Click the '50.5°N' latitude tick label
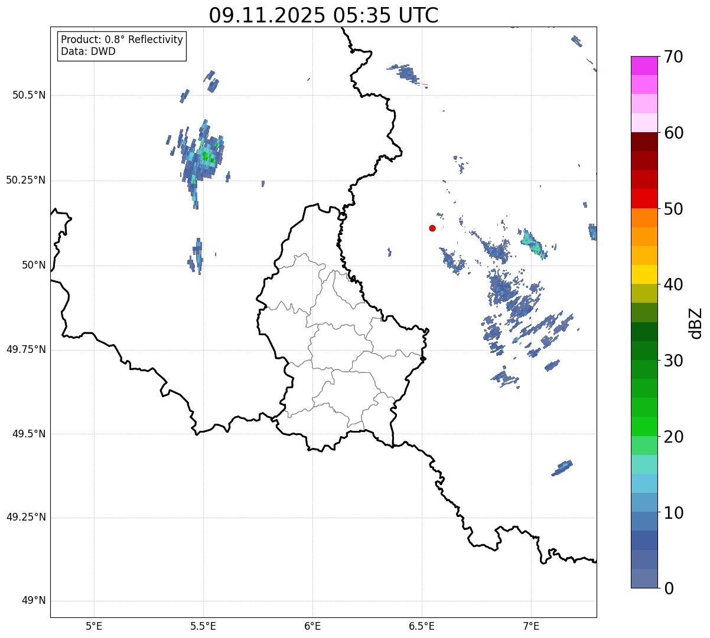Viewport: 710px width, 638px height. [29, 95]
